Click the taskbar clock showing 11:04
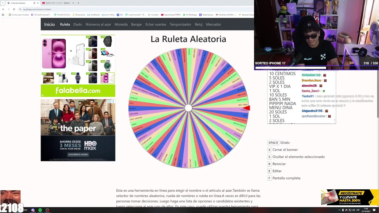Image resolution: width=379 pixels, height=213 pixels. tap(366, 210)
